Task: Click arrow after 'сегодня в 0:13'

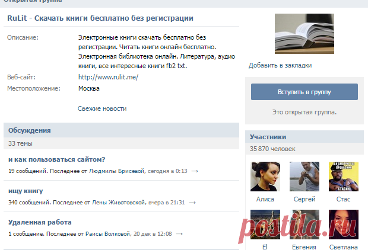Action: (x=195, y=171)
